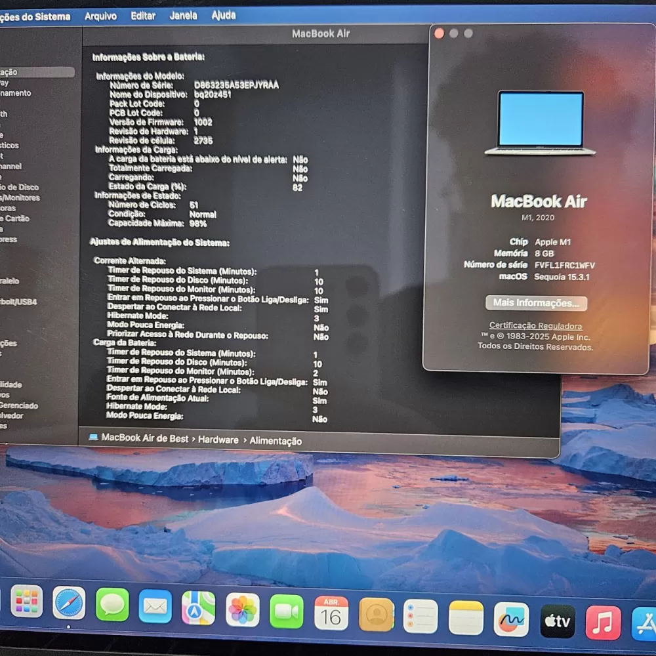Viewport: 656px width, 656px height.
Task: Click the Fonte de Alimentação Atual label
Action: [157, 398]
